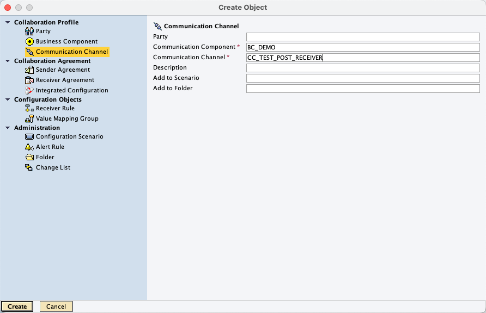Click the Communication Channel plug icon in tree
Image resolution: width=486 pixels, height=313 pixels.
pyautogui.click(x=29, y=52)
